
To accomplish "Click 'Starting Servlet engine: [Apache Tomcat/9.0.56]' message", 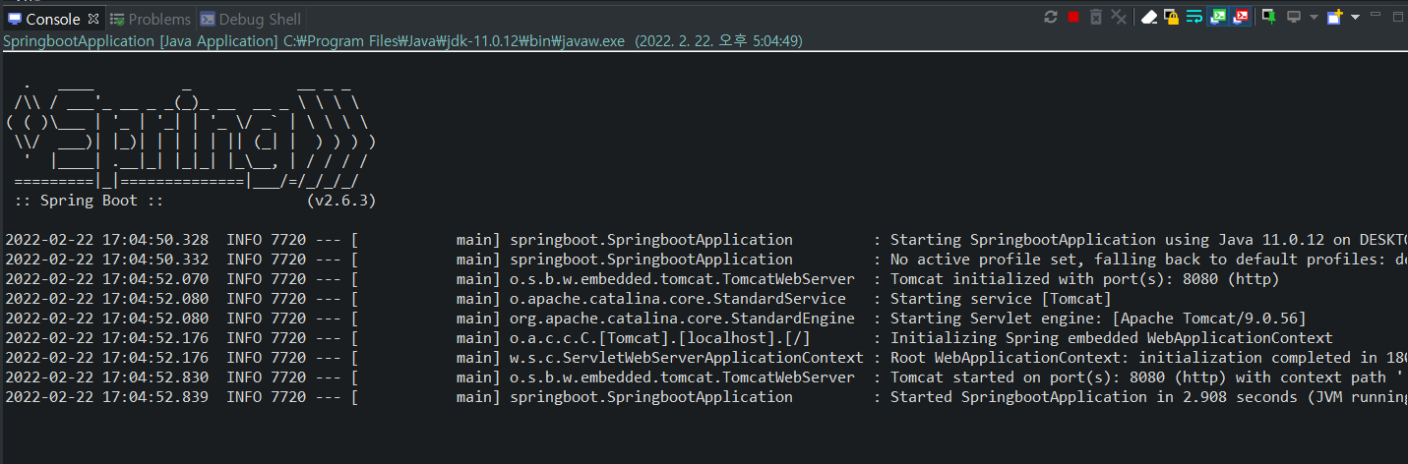I will click(x=1098, y=319).
